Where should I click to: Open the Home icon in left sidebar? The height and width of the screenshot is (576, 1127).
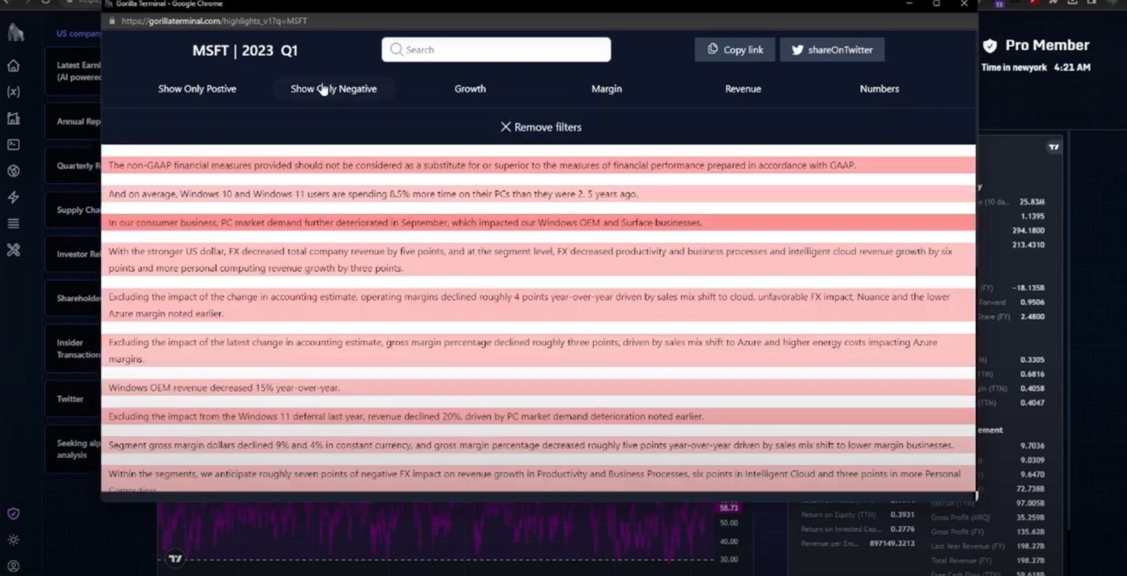(13, 65)
